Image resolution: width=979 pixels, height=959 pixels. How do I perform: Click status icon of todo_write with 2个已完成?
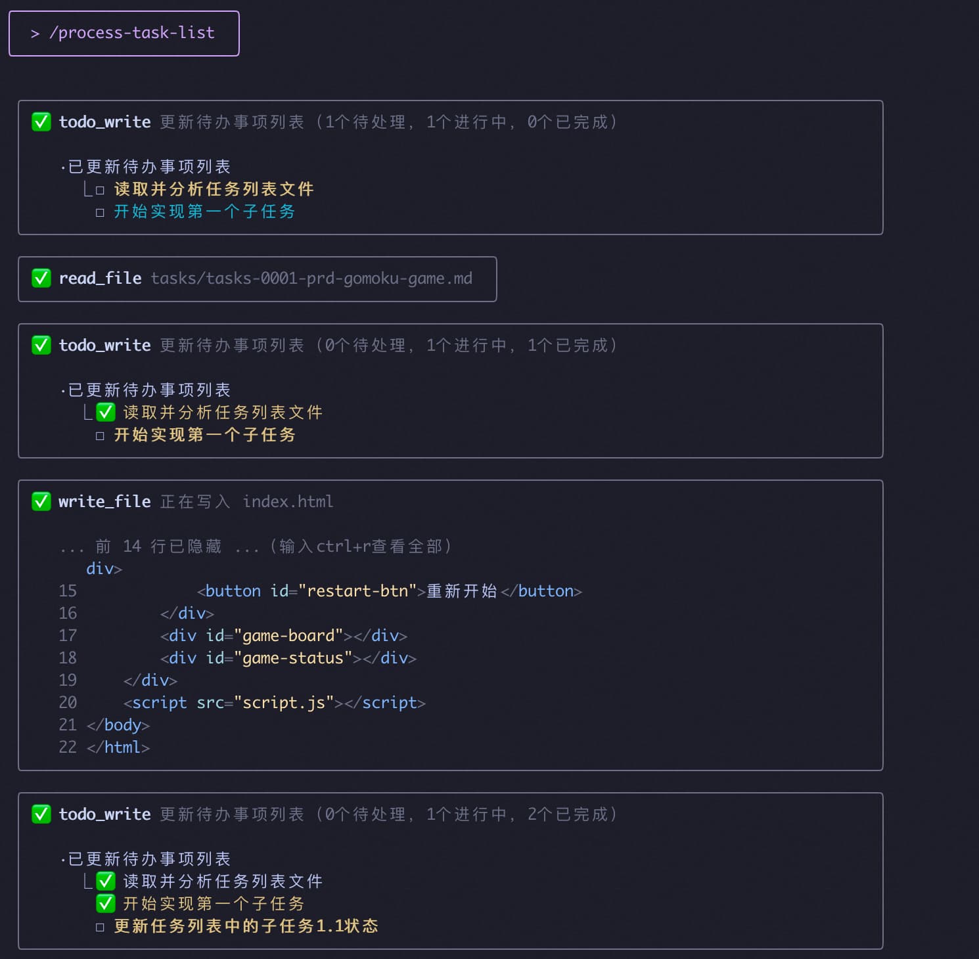[41, 814]
